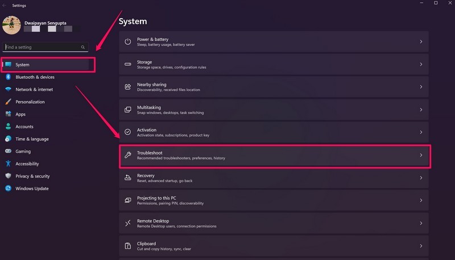Expand the Troubleshoot row chevron

coord(421,155)
